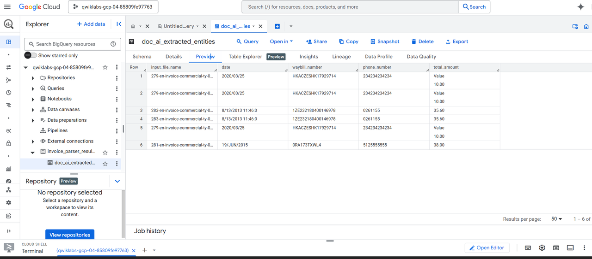Screen dimensions: 592x259
Task: Open Cloud Shell keyboard icon
Action: (528, 248)
